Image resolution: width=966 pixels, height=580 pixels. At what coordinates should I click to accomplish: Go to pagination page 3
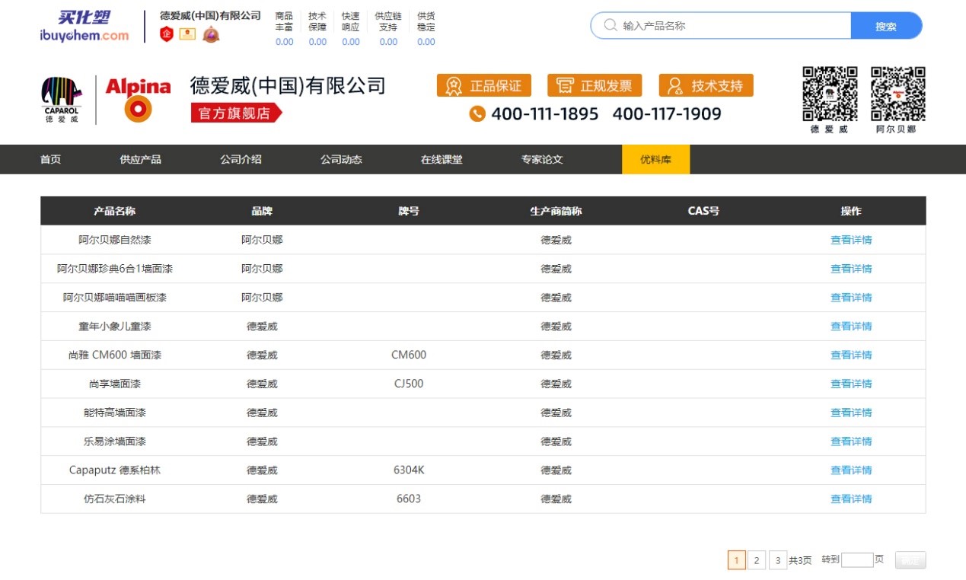(777, 560)
